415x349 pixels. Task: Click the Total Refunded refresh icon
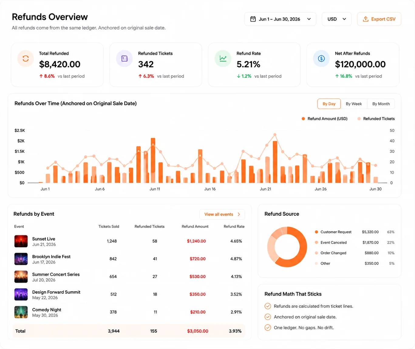click(26, 59)
